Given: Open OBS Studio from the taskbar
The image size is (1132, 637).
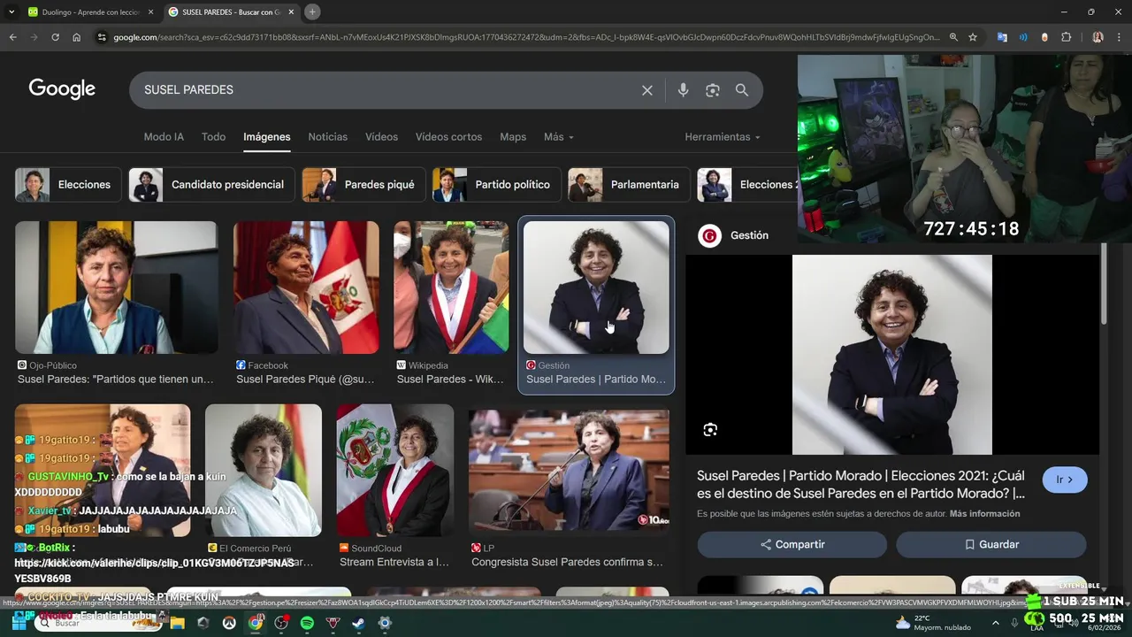Looking at the screenshot, I should 281,623.
